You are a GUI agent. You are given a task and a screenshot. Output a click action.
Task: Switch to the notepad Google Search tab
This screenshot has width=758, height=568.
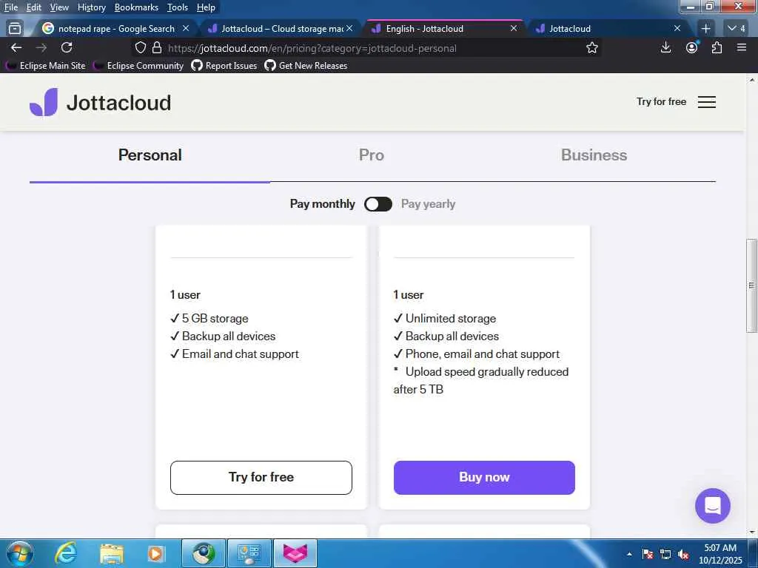pyautogui.click(x=116, y=29)
